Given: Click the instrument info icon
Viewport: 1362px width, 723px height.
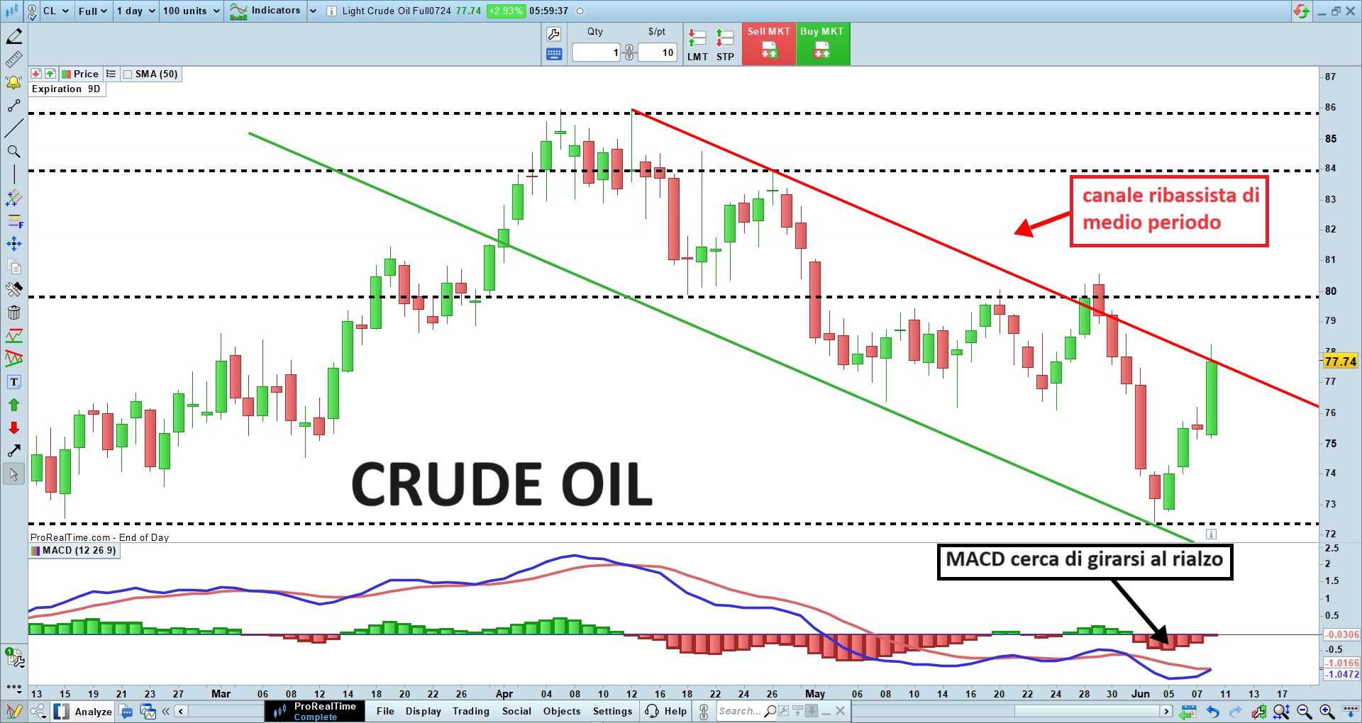Looking at the screenshot, I should (331, 11).
